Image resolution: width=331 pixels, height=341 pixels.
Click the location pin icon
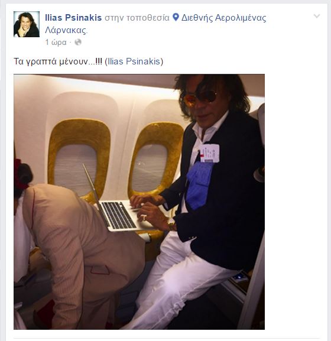pyautogui.click(x=176, y=17)
